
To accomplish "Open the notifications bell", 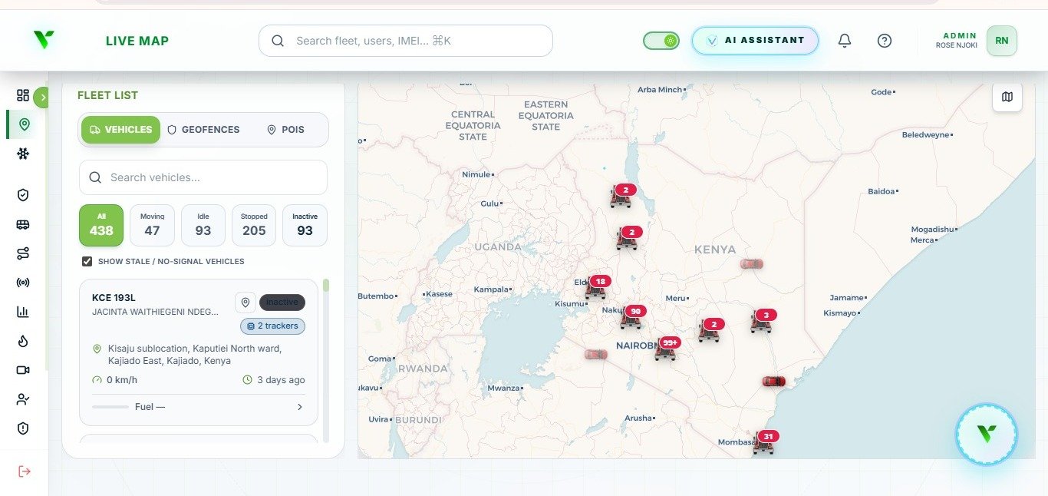I will tap(845, 41).
